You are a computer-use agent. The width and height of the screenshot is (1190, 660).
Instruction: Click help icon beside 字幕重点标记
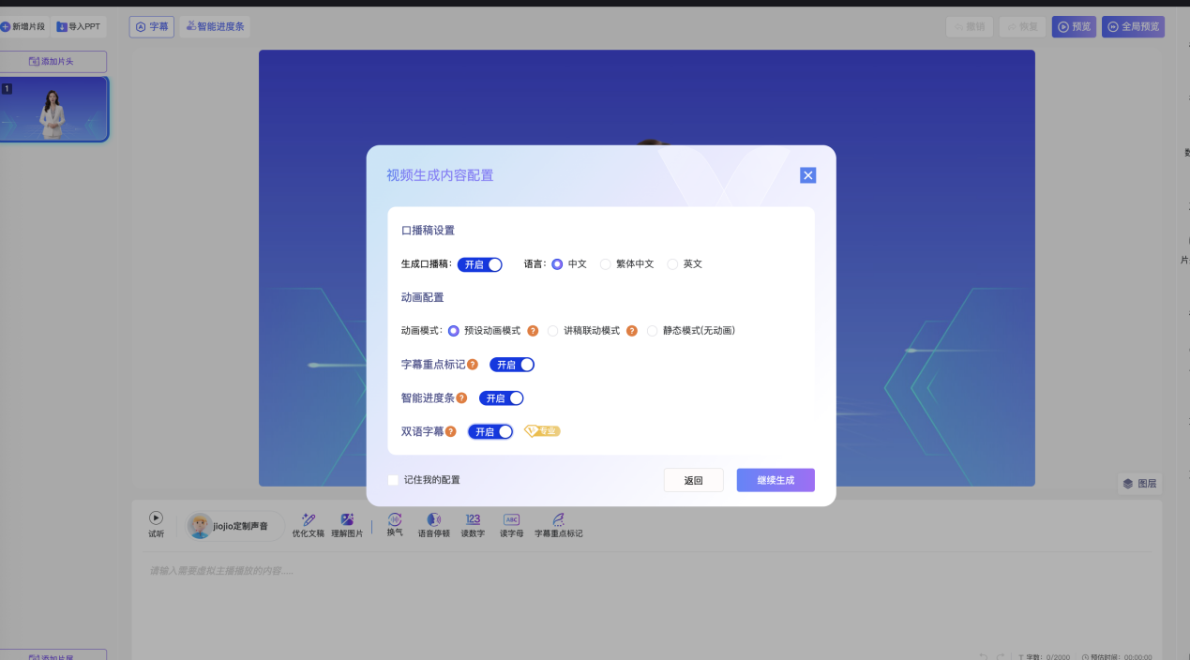click(x=473, y=365)
